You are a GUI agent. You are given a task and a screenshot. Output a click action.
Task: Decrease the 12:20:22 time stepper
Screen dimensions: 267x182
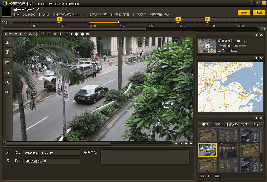tap(36, 35)
